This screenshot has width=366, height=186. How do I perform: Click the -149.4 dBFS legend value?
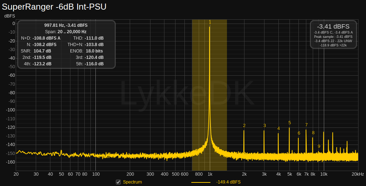pos(228,182)
